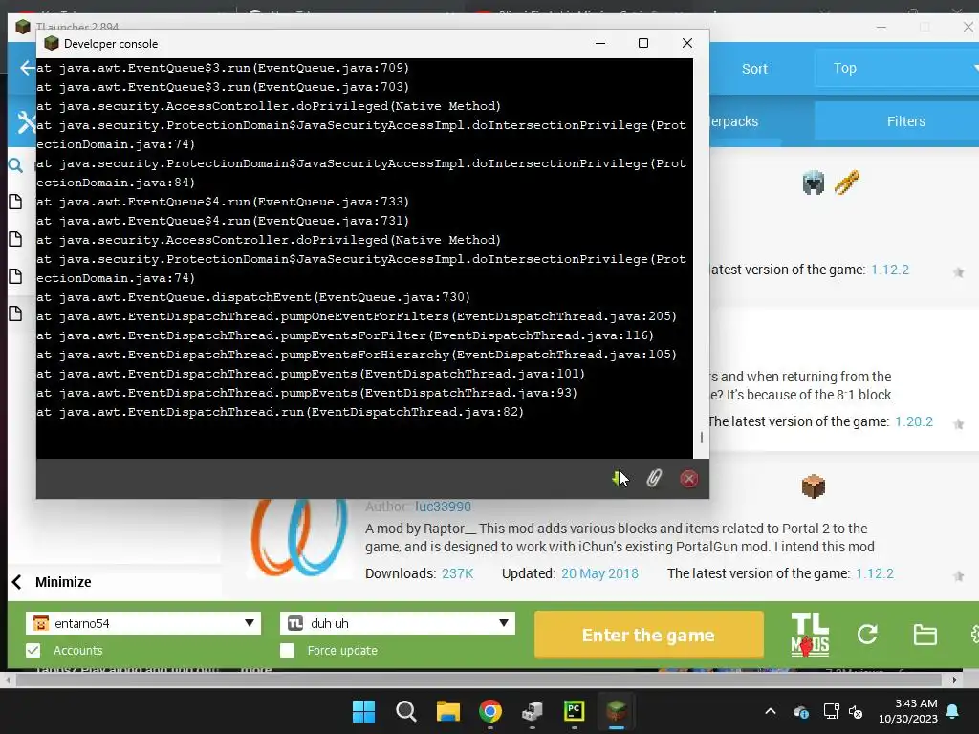
Task: Open the wrench tools icon in TLauncher sidebar
Action: pos(26,121)
